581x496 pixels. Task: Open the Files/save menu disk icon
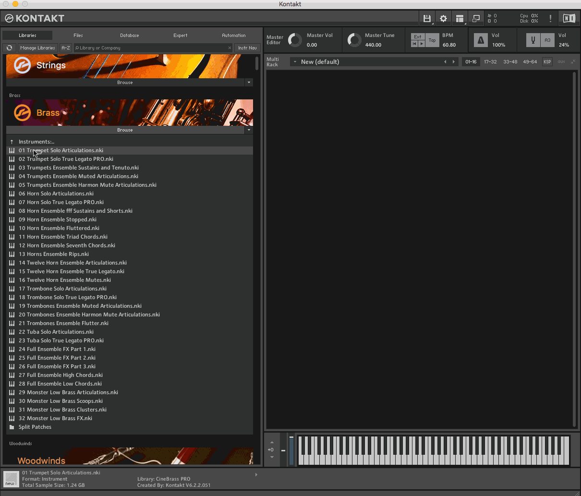(x=427, y=19)
